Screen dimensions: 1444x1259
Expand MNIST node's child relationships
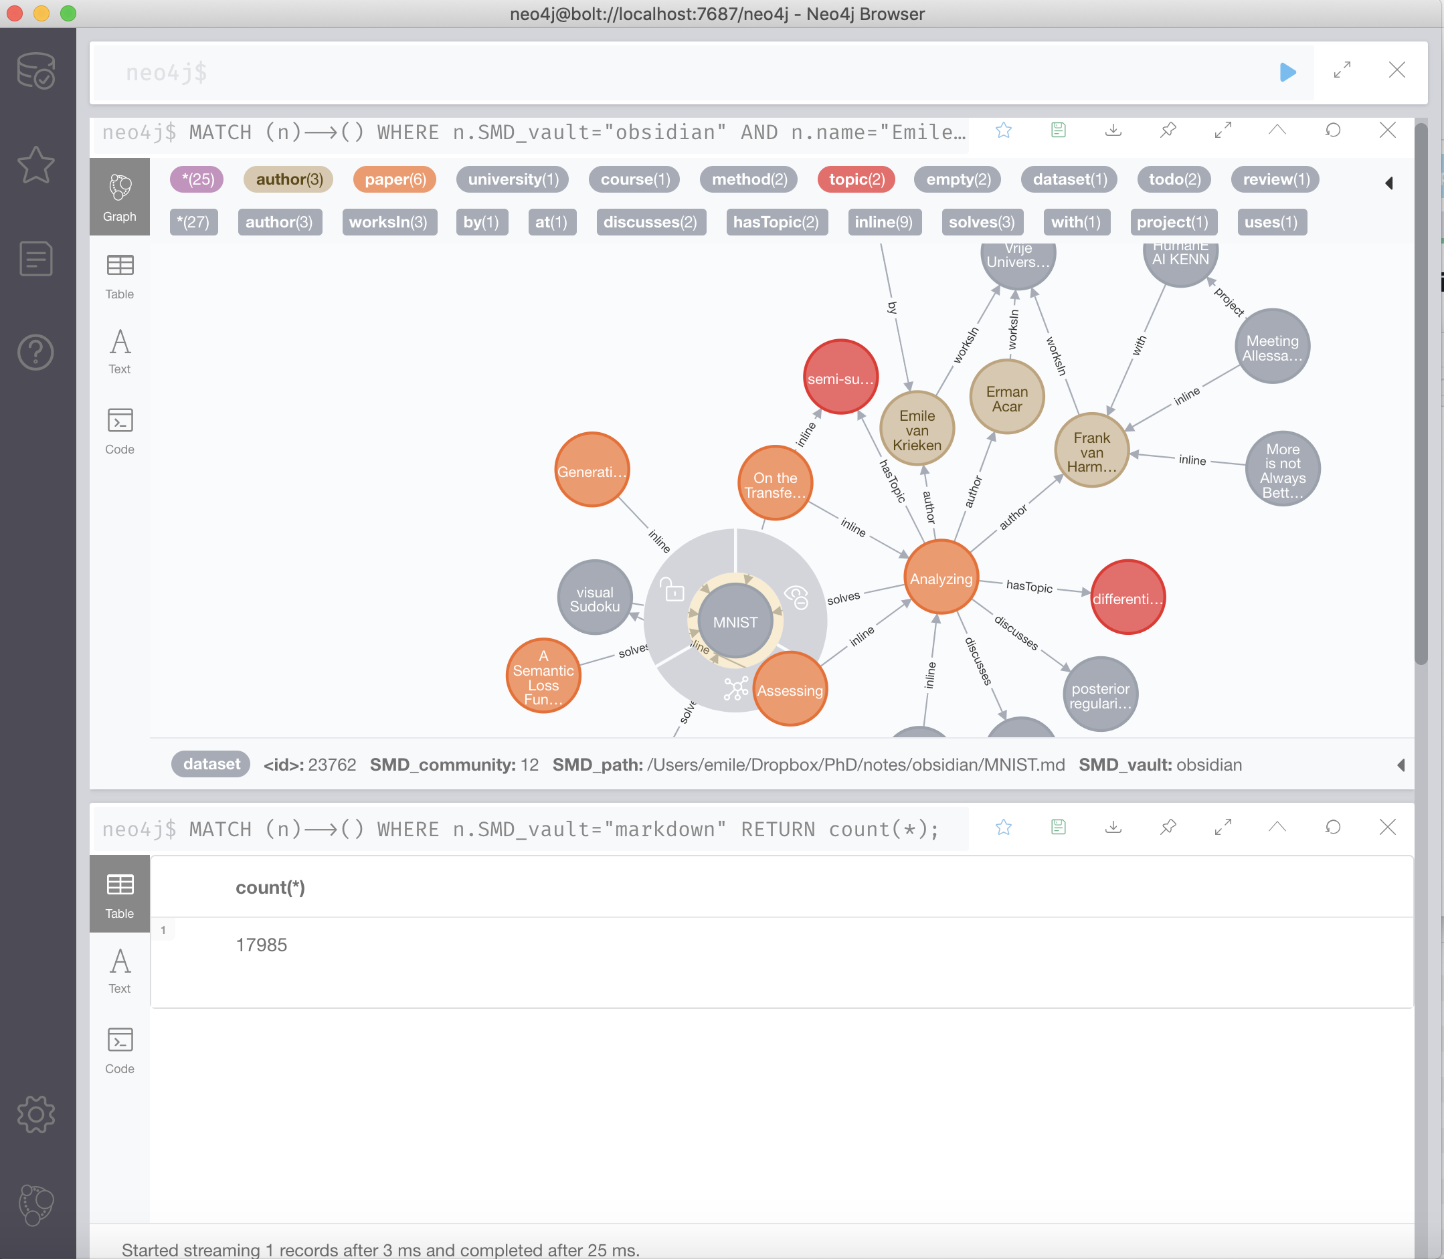pos(735,688)
